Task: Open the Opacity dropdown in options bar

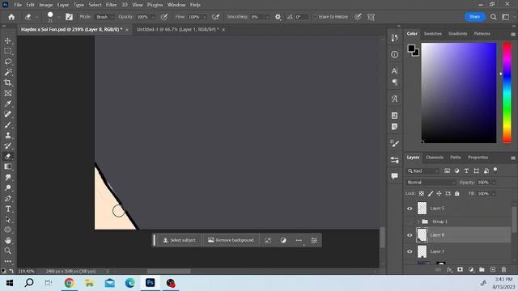Action: (153, 17)
